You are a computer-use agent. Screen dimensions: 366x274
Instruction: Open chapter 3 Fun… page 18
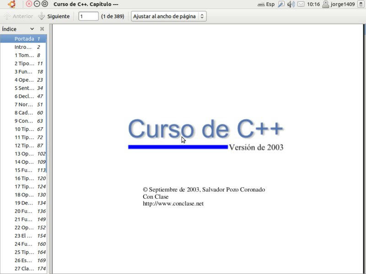point(23,72)
